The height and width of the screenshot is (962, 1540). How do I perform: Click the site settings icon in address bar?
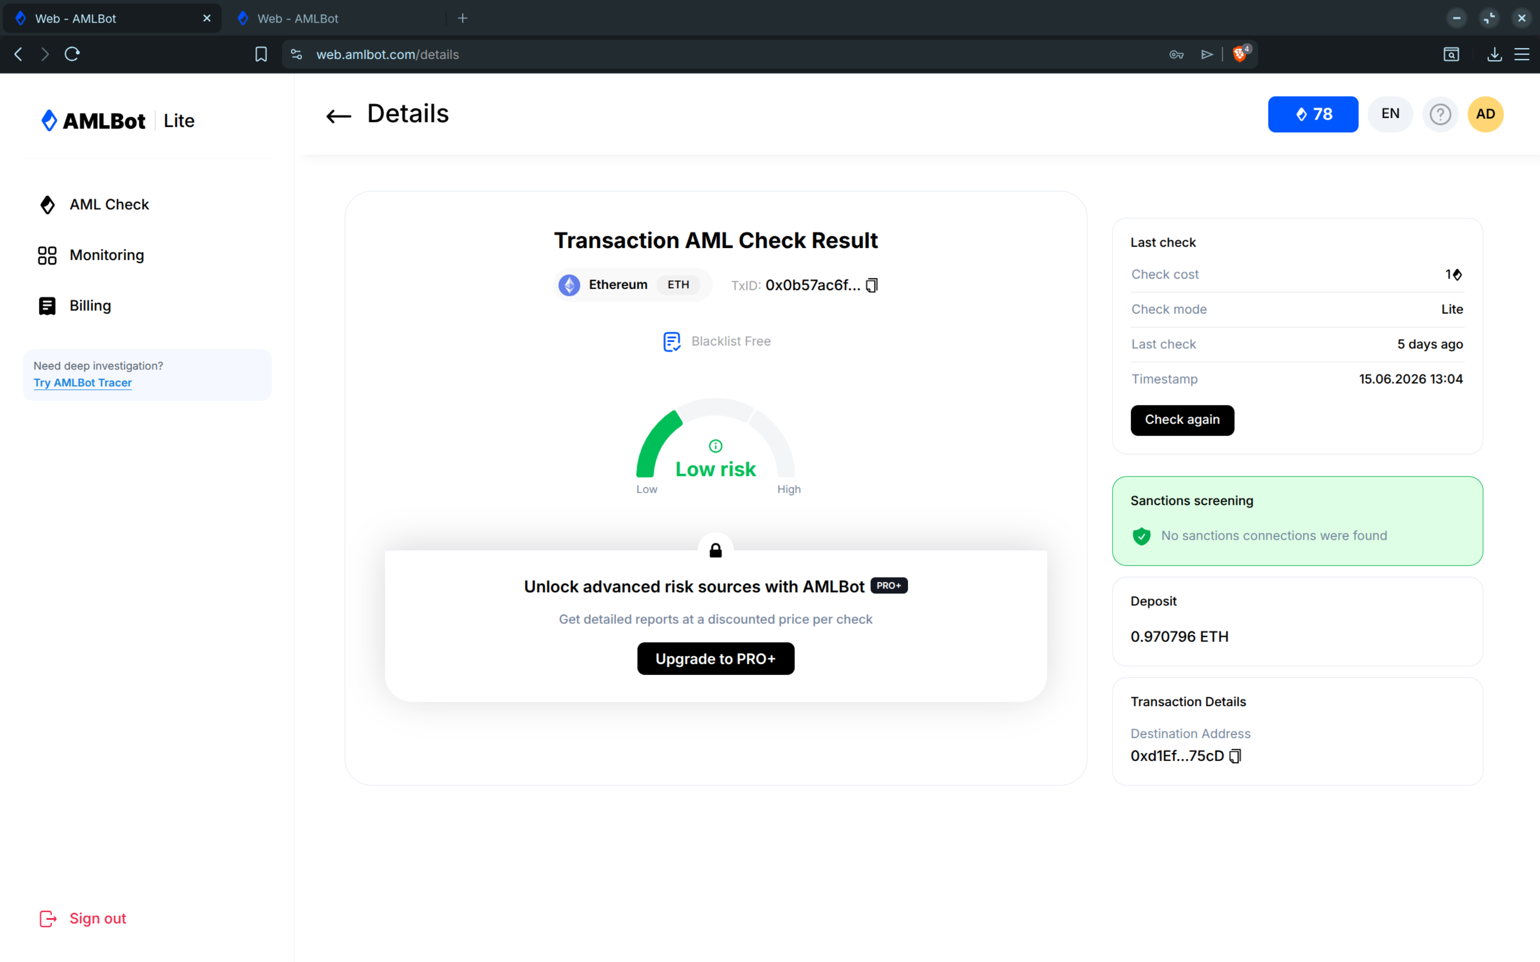pos(296,54)
